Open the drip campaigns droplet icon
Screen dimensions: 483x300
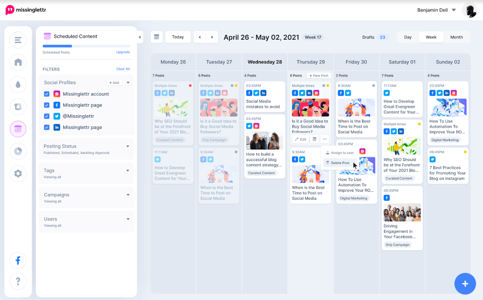pos(18,85)
